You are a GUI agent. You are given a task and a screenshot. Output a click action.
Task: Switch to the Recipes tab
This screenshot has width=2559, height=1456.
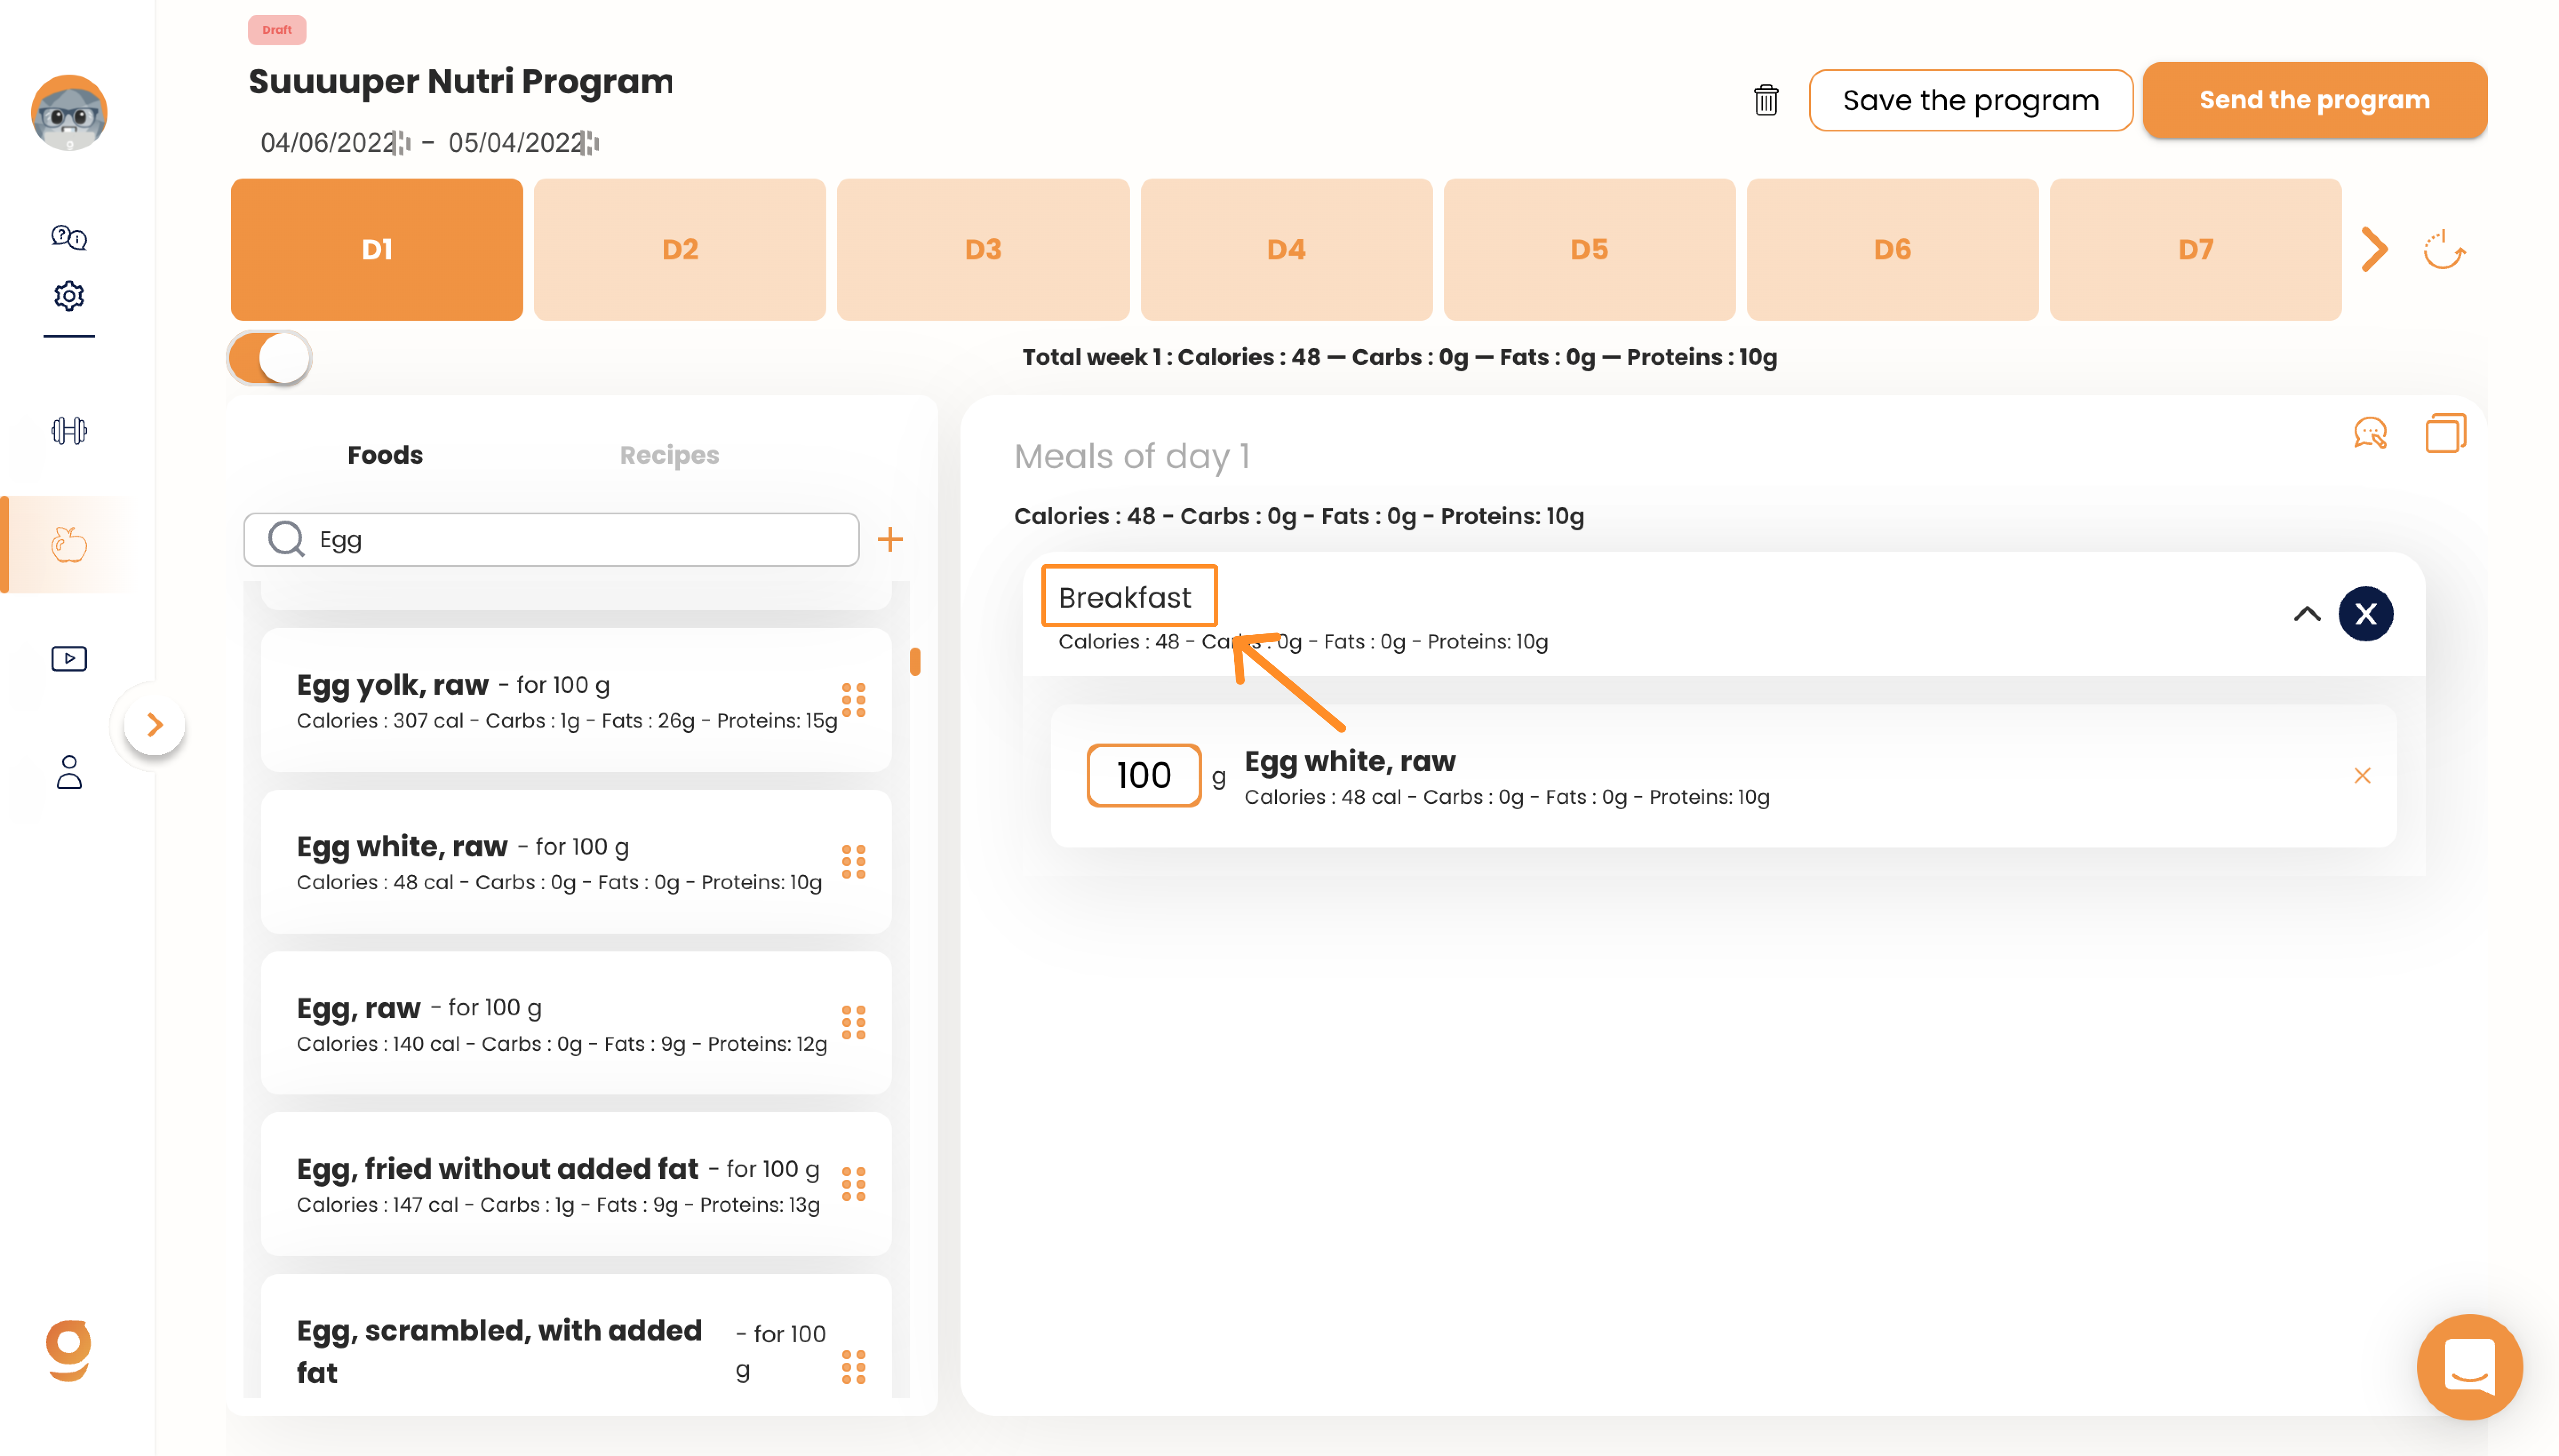(x=669, y=455)
